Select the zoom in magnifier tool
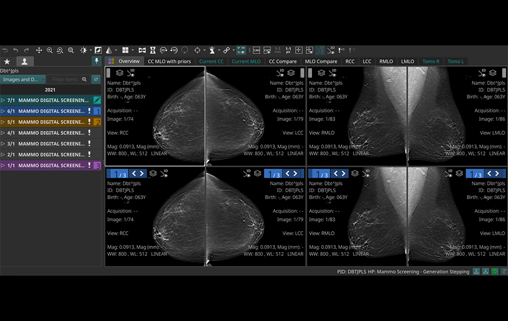This screenshot has width=508, height=321. (x=50, y=50)
